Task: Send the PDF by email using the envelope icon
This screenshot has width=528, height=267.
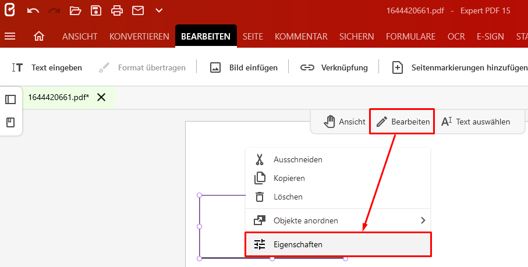Action: [138, 10]
